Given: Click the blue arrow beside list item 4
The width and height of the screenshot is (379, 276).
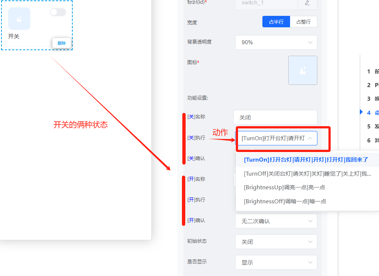Looking at the screenshot, I should (361, 112).
